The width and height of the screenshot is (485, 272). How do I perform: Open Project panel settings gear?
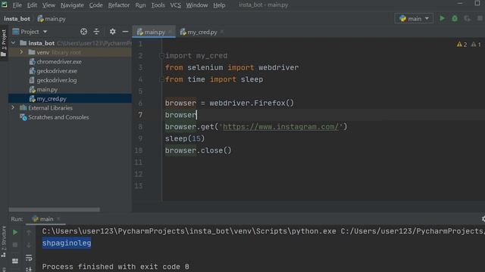click(113, 32)
